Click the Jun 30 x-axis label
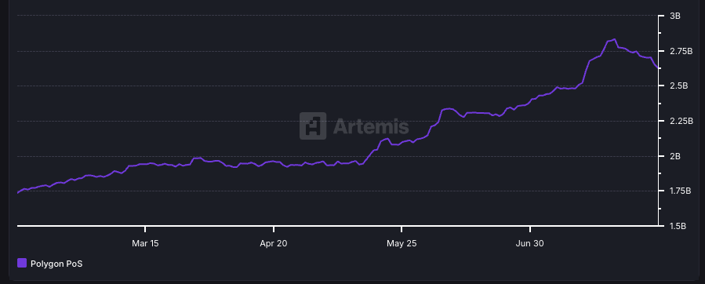705x284 pixels. [529, 243]
